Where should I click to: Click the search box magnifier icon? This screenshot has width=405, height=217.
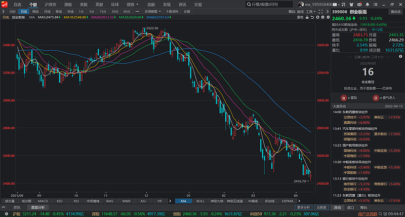pyautogui.click(x=249, y=5)
